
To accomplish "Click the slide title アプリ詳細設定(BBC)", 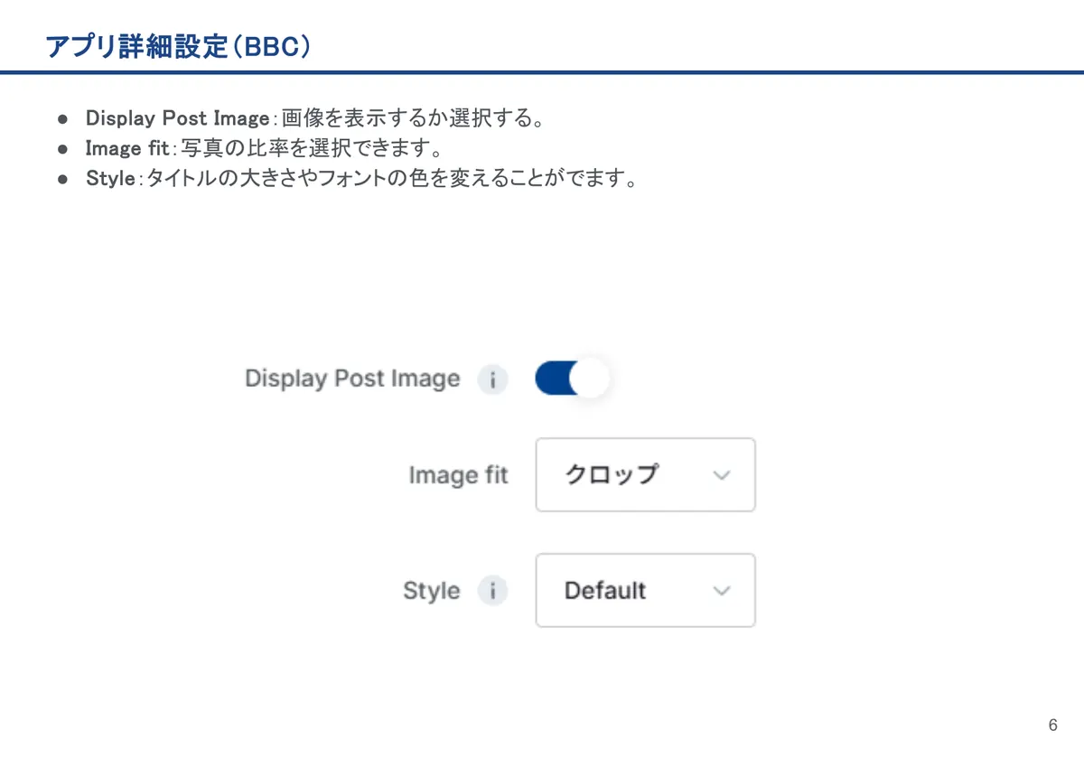I will pyautogui.click(x=178, y=45).
